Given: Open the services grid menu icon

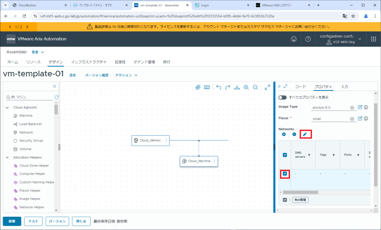Looking at the screenshot, I should [373, 39].
